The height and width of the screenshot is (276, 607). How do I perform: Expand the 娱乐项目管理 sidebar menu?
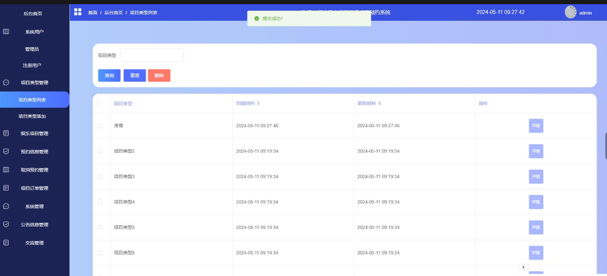35,133
